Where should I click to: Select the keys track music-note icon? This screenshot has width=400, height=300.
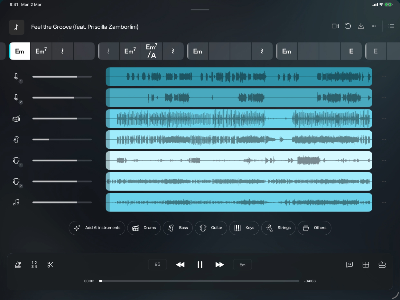point(16,202)
